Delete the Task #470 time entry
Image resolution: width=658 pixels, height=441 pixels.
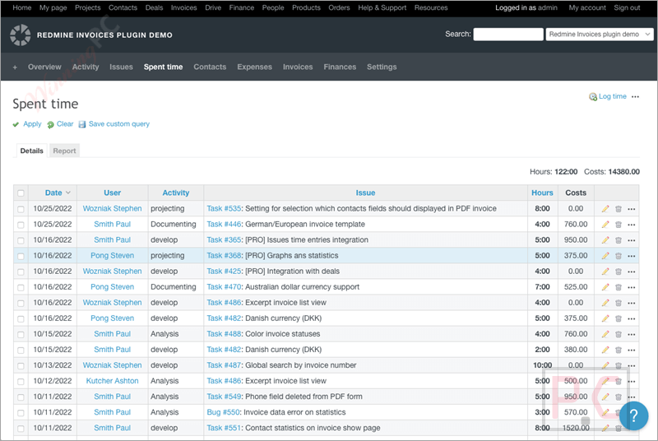619,287
